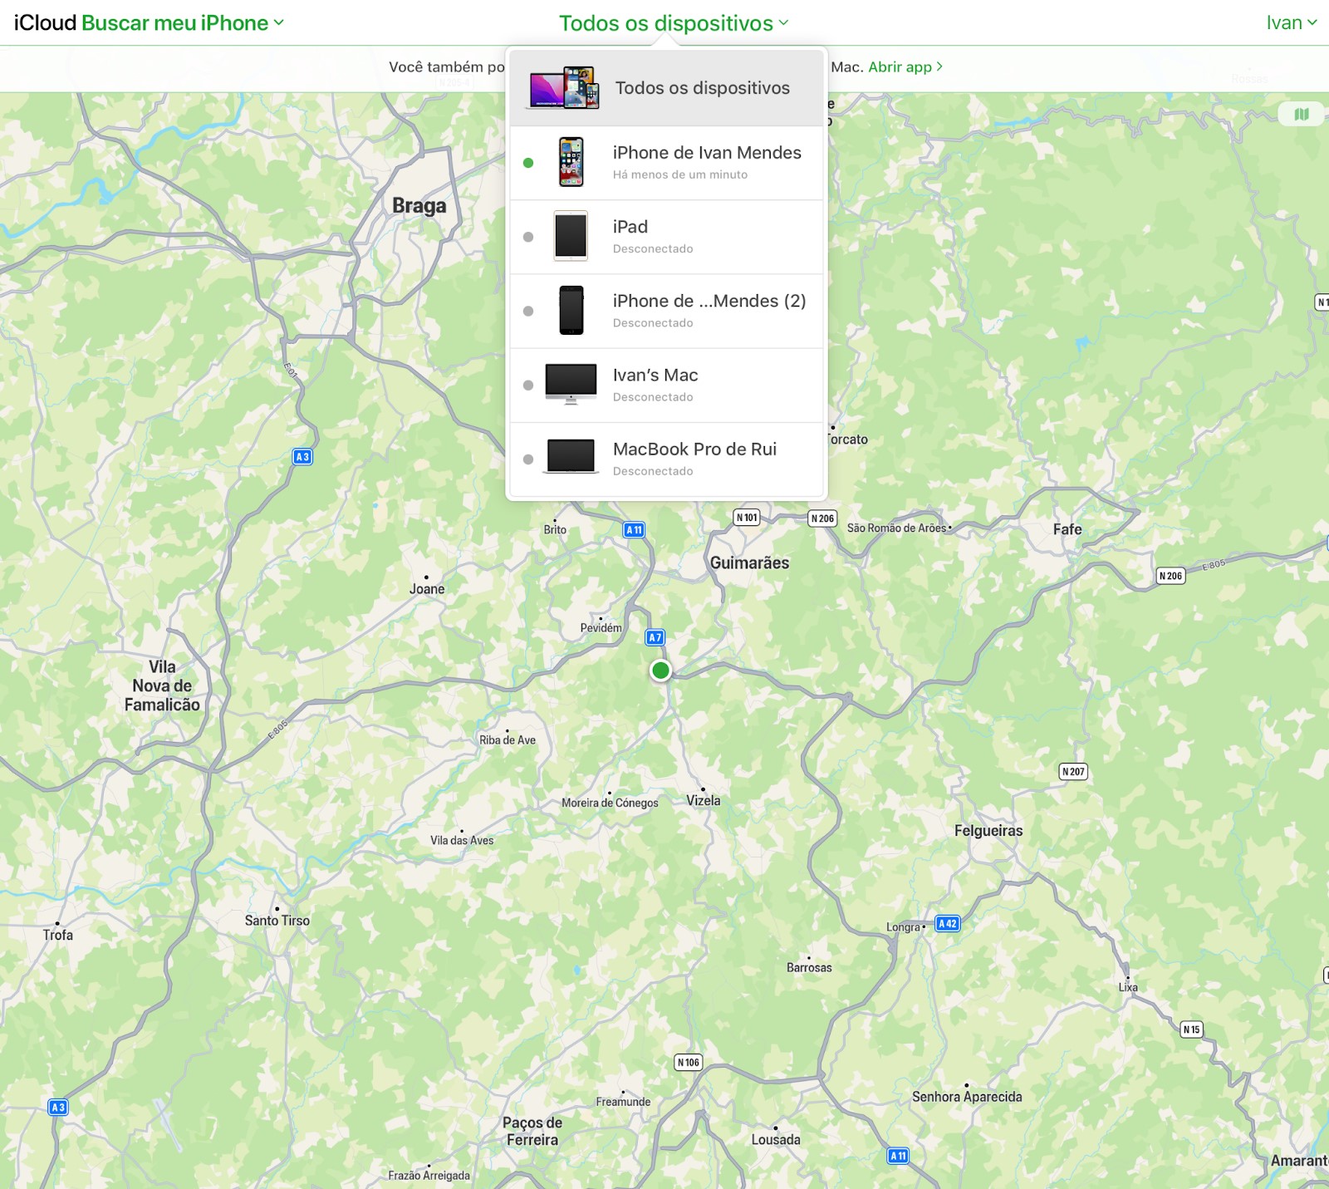1329x1189 pixels.
Task: Click the Fafe label on map
Action: [1067, 529]
